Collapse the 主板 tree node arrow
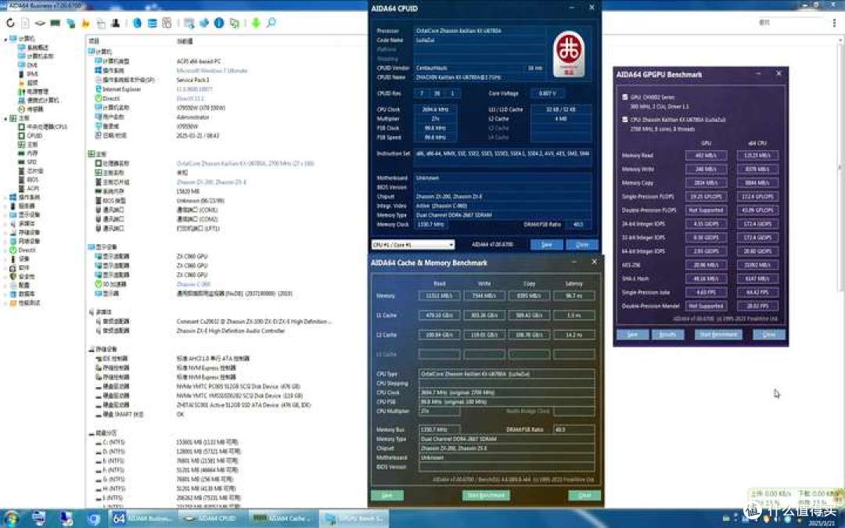Viewport: 845px width, 528px height. tap(5, 118)
